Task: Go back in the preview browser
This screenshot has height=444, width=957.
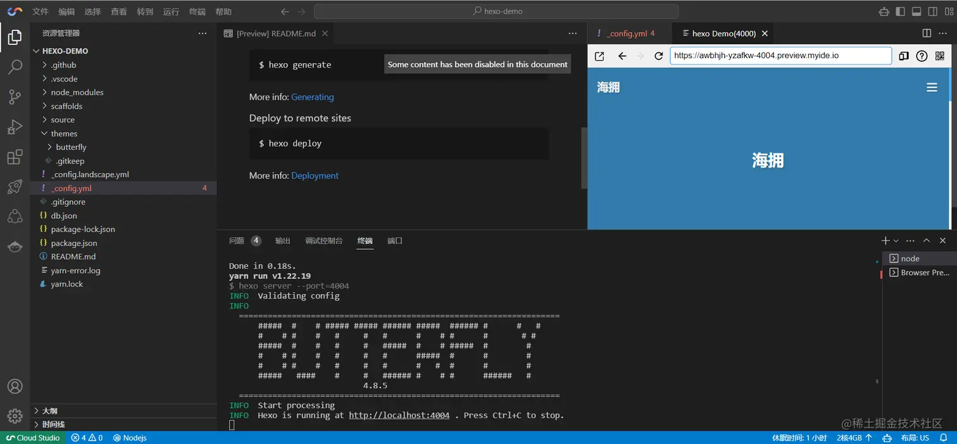Action: 622,56
